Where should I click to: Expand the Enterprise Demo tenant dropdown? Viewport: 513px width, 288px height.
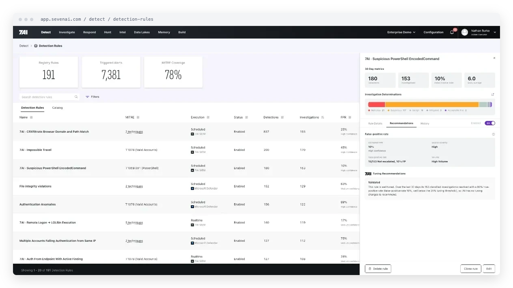tap(401, 32)
